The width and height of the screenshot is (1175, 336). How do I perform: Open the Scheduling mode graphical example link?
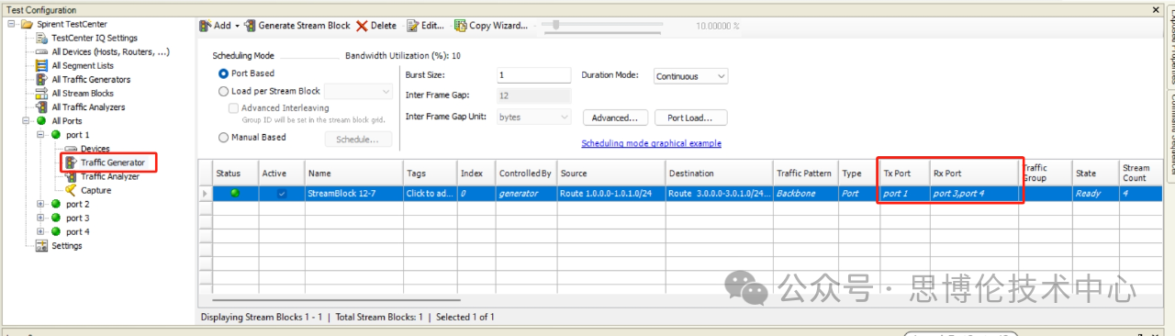(652, 143)
